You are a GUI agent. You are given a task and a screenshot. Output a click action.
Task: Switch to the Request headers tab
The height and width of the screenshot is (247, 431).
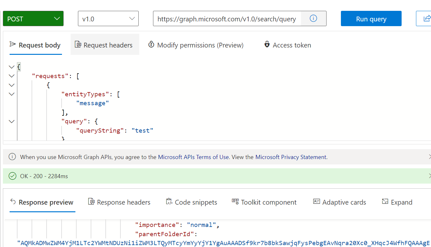coord(104,45)
